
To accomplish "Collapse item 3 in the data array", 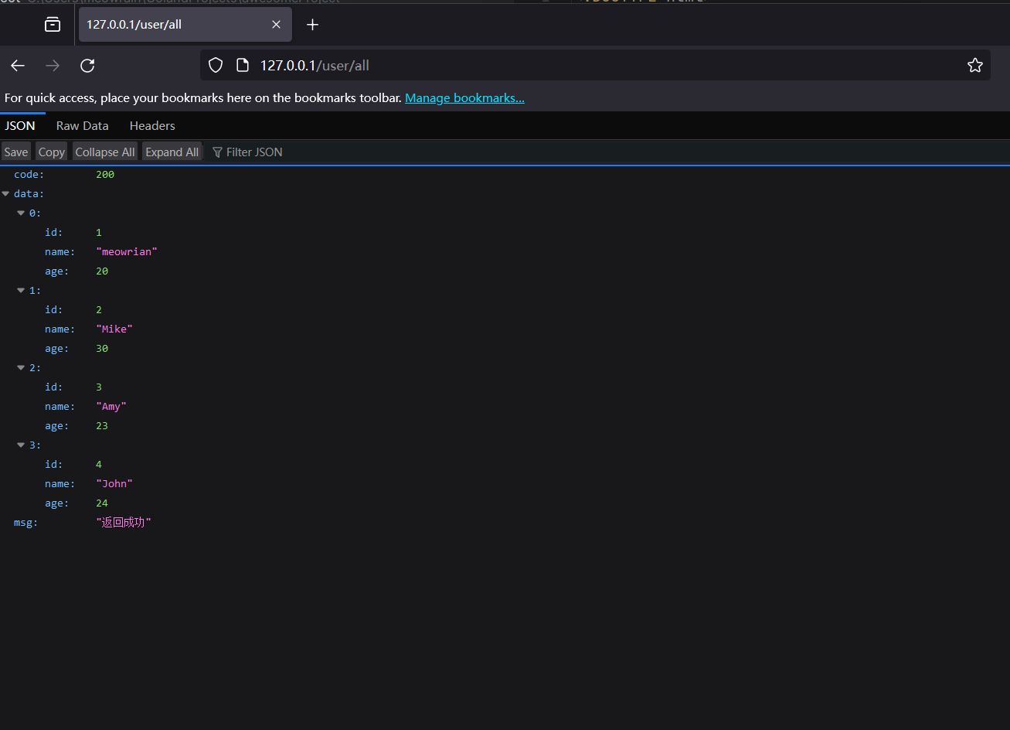I will click(x=22, y=445).
